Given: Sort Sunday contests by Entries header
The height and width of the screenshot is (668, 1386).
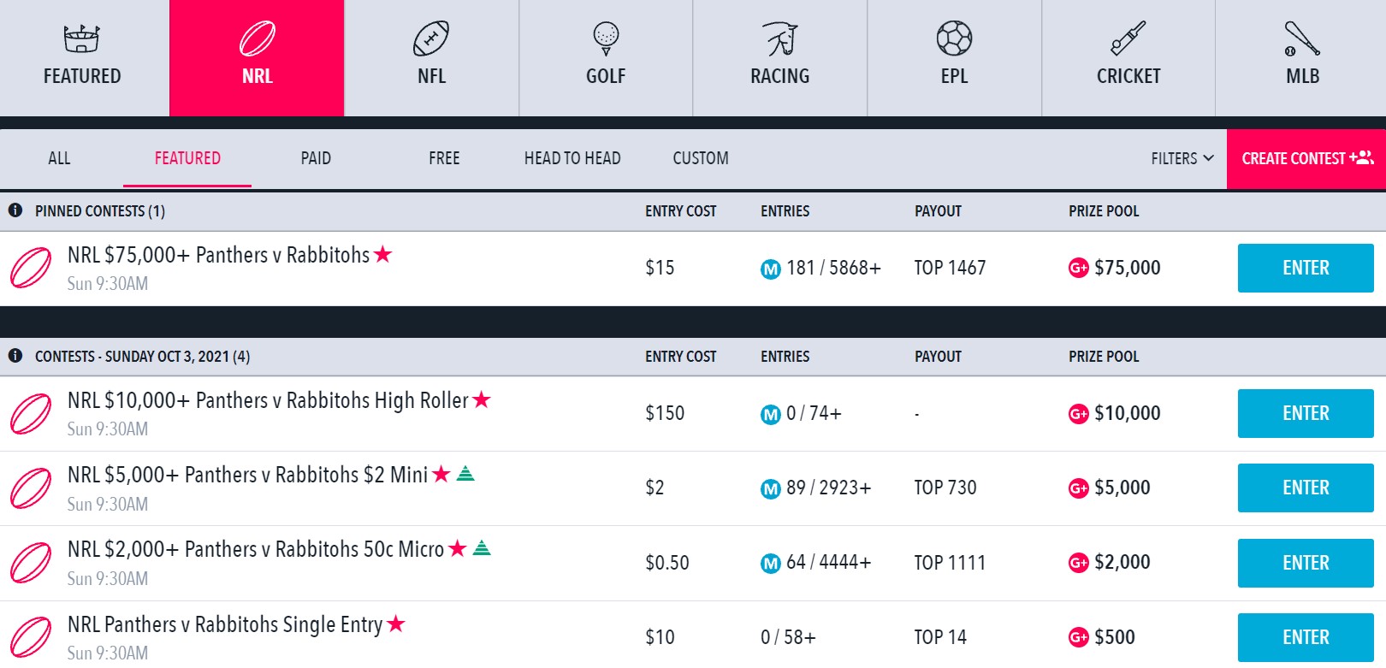Looking at the screenshot, I should click(785, 357).
